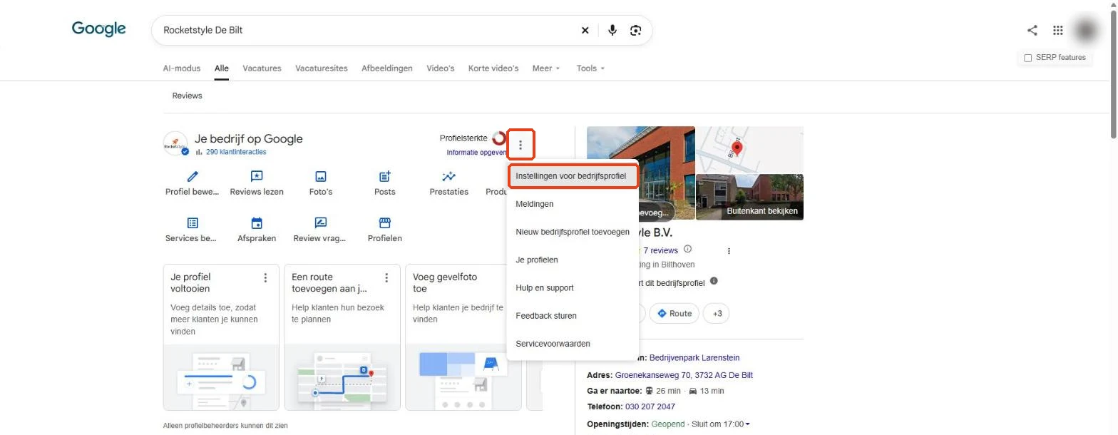This screenshot has height=435, width=1118.
Task: Open Hulp en support
Action: [x=573, y=287]
